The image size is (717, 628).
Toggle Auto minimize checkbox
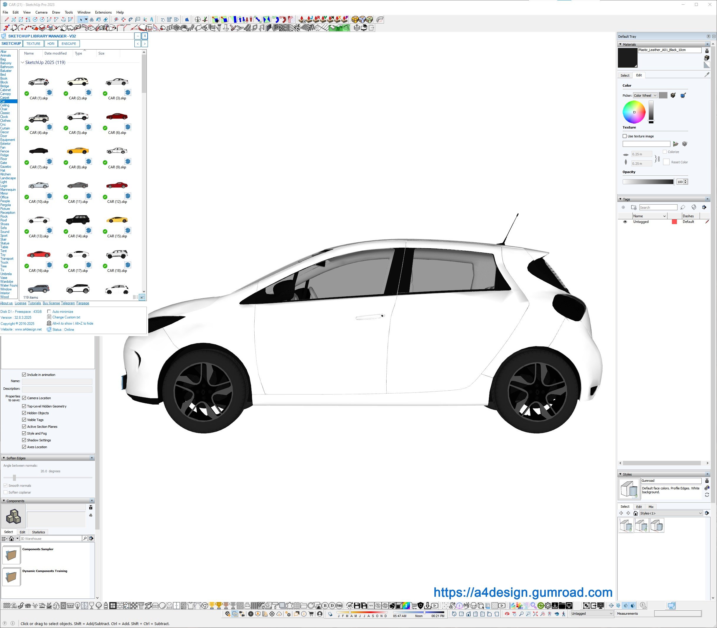(x=49, y=312)
